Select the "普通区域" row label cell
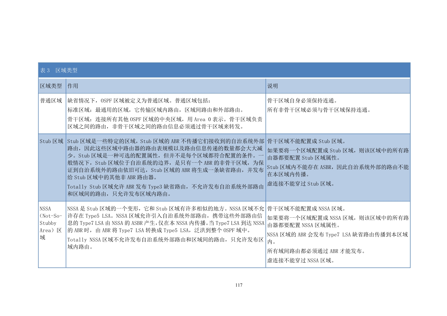Viewport: 447px width, 316px height. coord(51,101)
